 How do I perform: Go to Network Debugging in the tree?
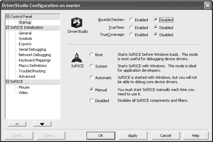pyautogui.click(x=35, y=55)
